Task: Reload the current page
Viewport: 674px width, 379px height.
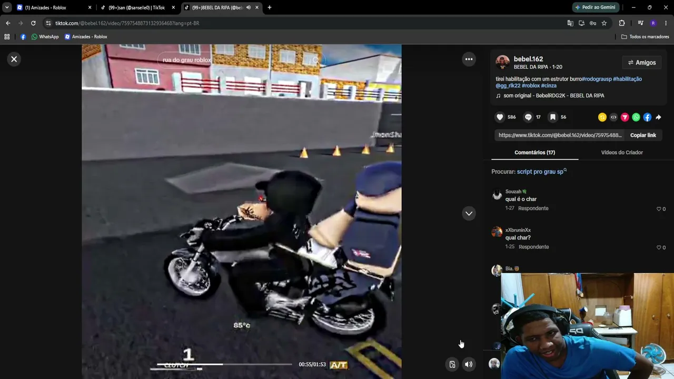Action: pyautogui.click(x=33, y=23)
